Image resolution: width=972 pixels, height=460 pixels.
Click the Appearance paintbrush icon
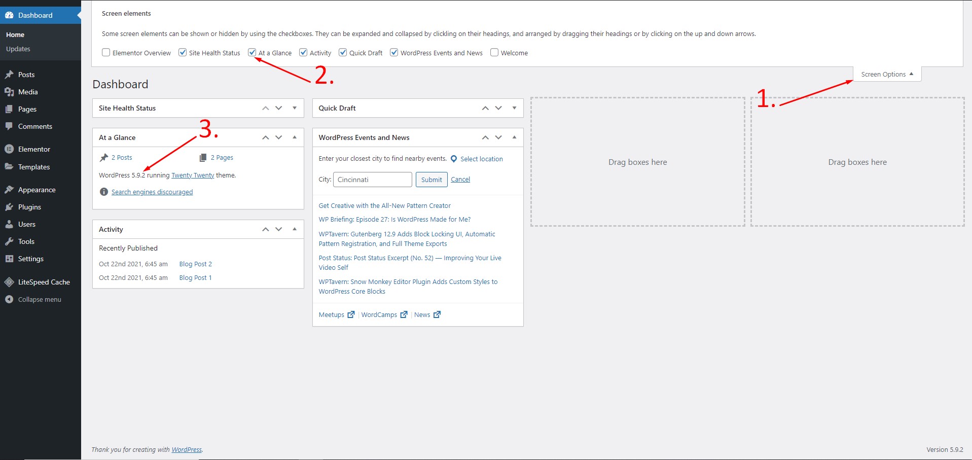(9, 190)
